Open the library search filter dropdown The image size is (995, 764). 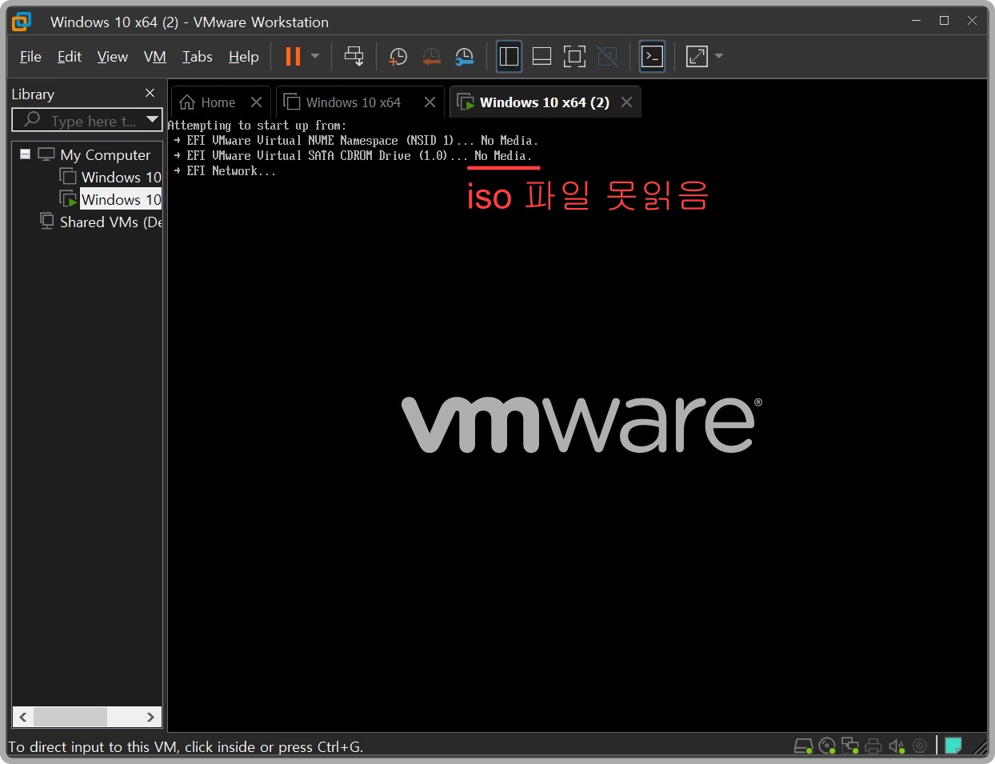(153, 120)
